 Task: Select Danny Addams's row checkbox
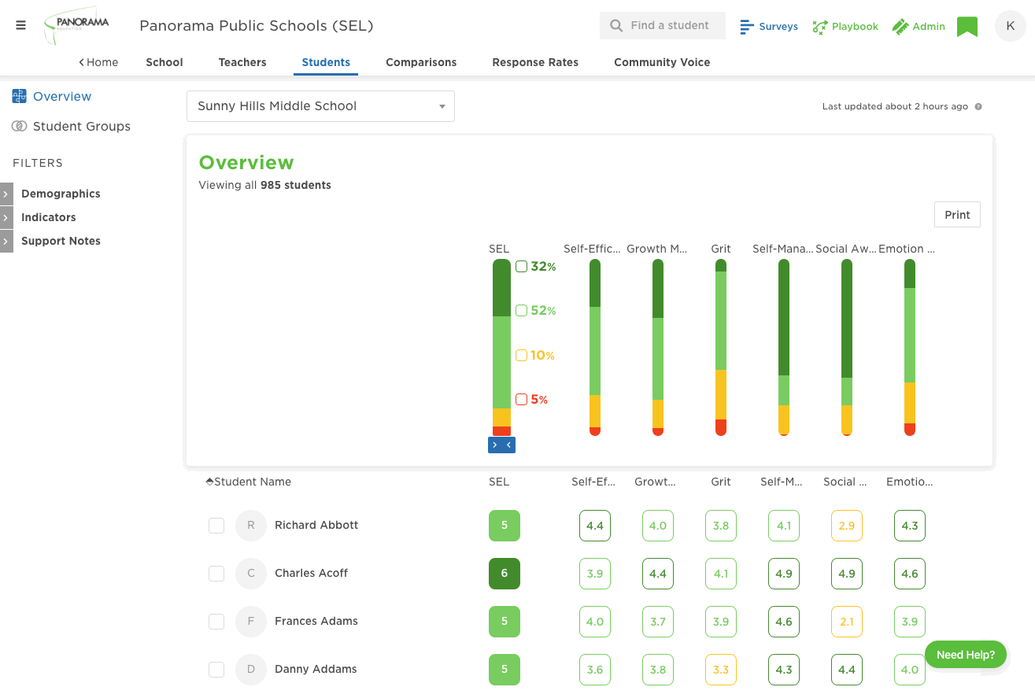tap(216, 670)
